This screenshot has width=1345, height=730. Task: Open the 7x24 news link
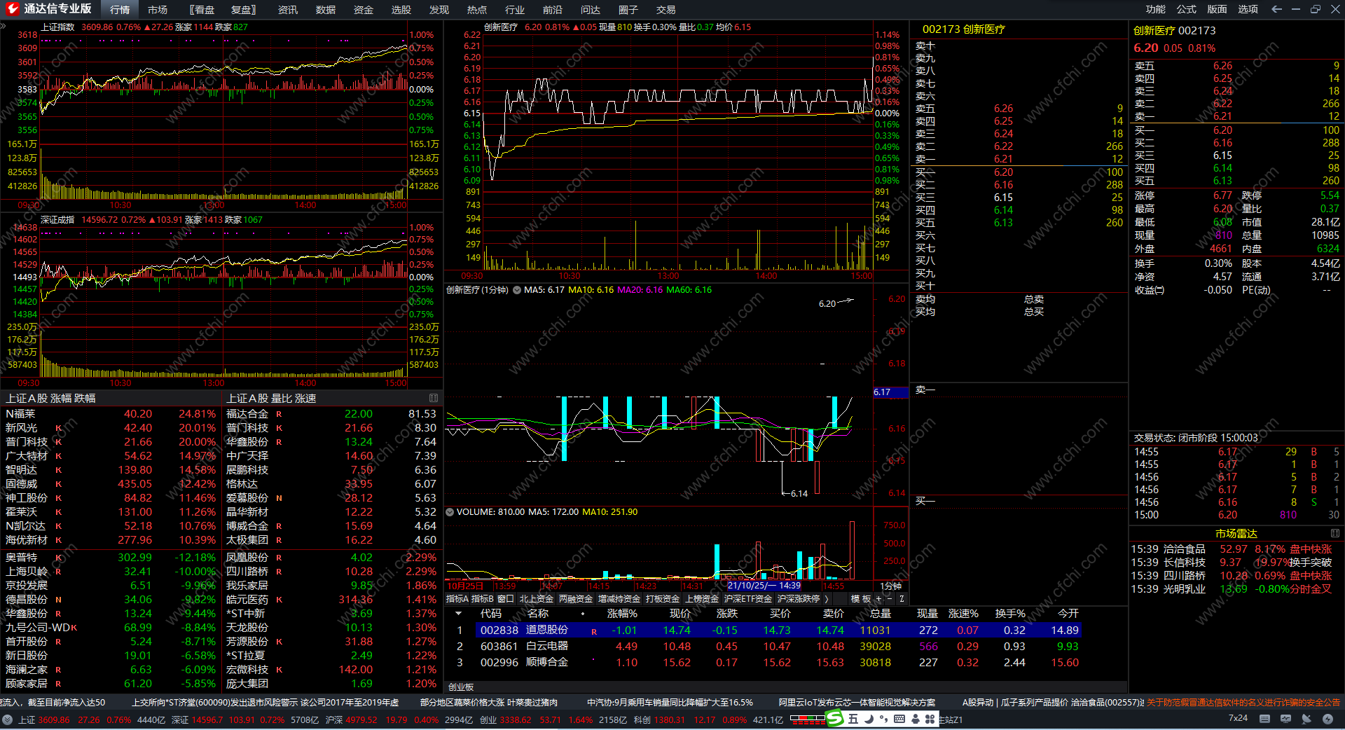click(1239, 718)
